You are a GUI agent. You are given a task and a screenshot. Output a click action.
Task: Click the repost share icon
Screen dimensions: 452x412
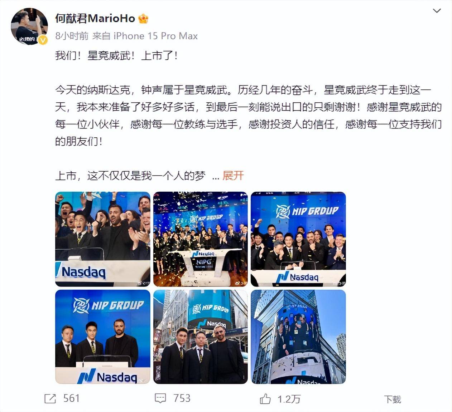pyautogui.click(x=50, y=399)
